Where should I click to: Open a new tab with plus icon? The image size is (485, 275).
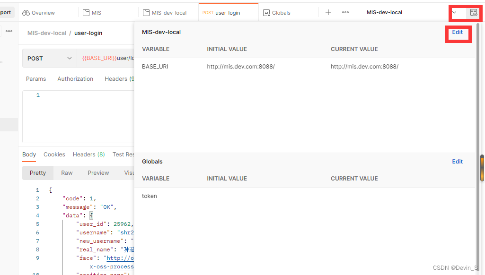(328, 12)
